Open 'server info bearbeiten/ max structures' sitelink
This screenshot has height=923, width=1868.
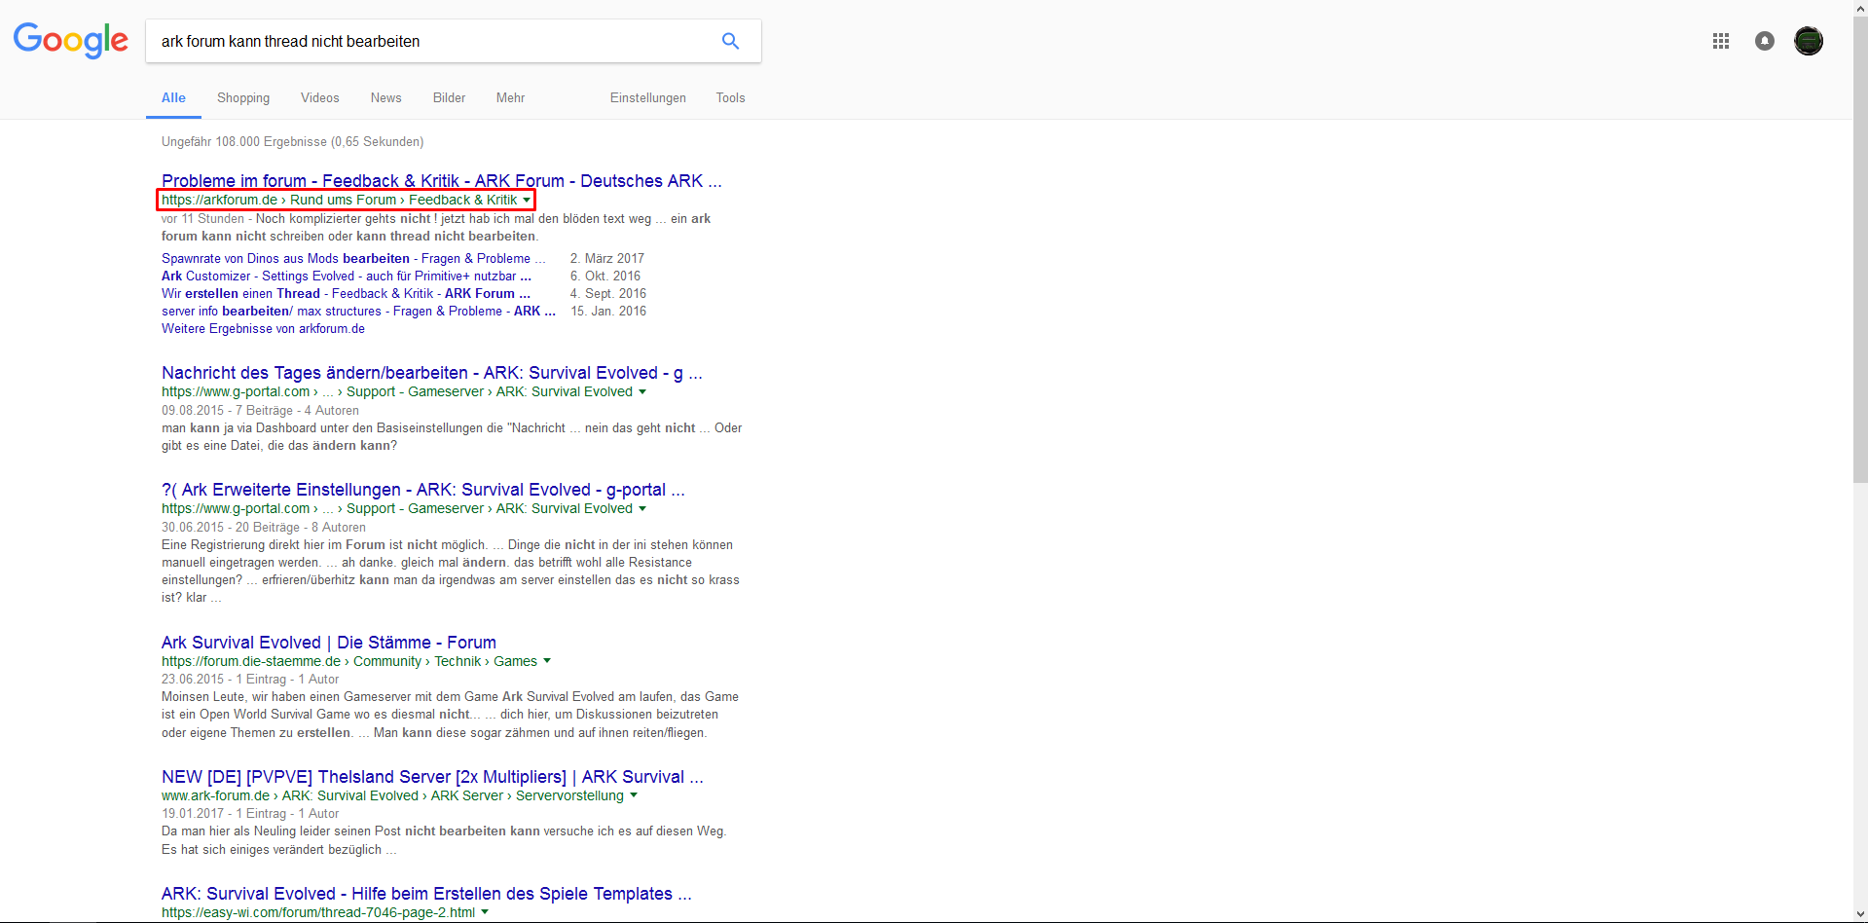coord(358,311)
